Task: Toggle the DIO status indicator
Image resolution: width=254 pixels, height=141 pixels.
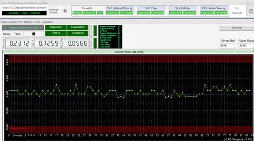Action: [x=100, y=13]
